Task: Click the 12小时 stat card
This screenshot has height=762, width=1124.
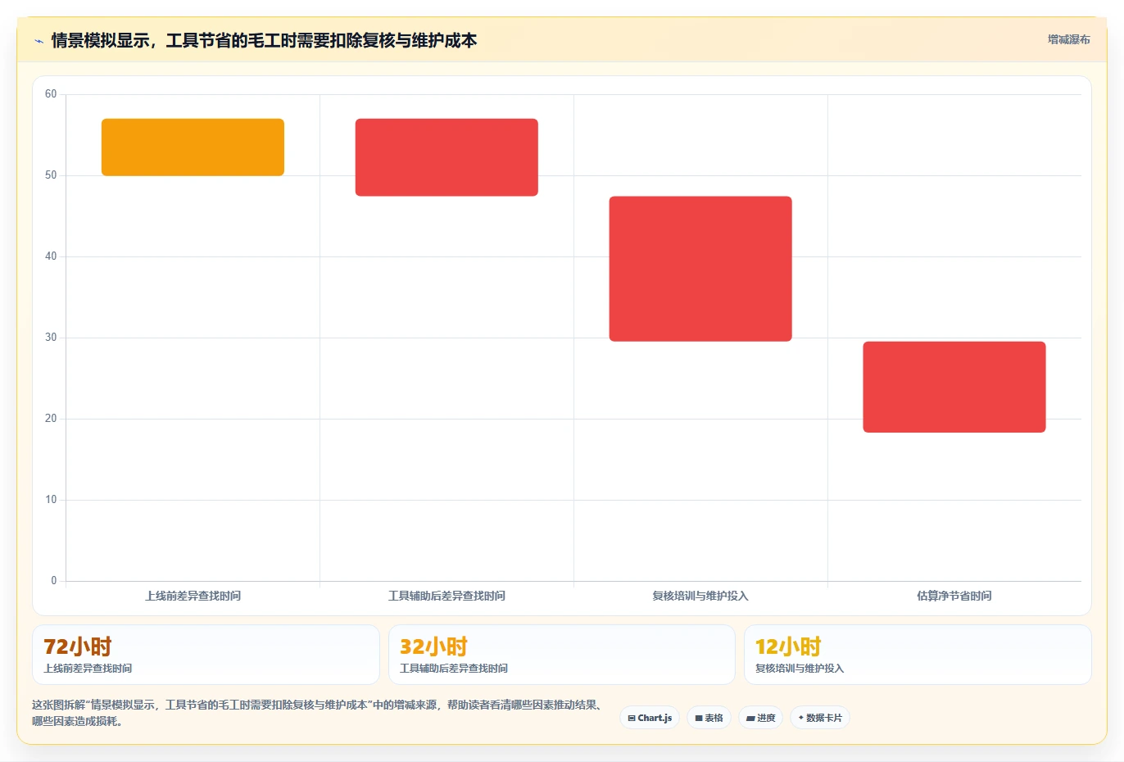Action: [918, 655]
